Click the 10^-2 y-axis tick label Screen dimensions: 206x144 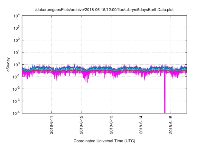point(16,89)
